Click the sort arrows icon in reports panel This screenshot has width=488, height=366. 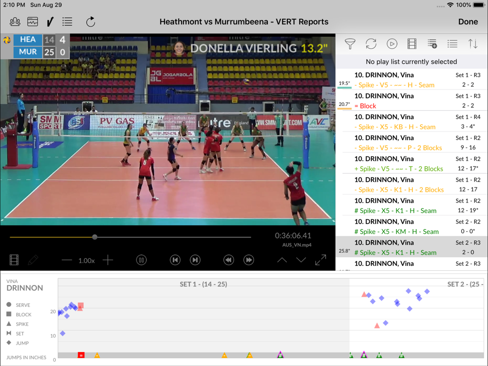pos(473,43)
